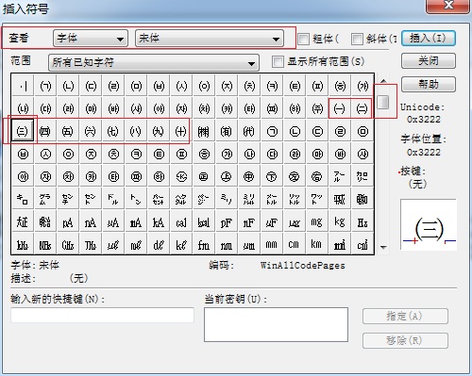Expand the 所有已知字符 range dropdown
The image size is (472, 376).
(154, 62)
